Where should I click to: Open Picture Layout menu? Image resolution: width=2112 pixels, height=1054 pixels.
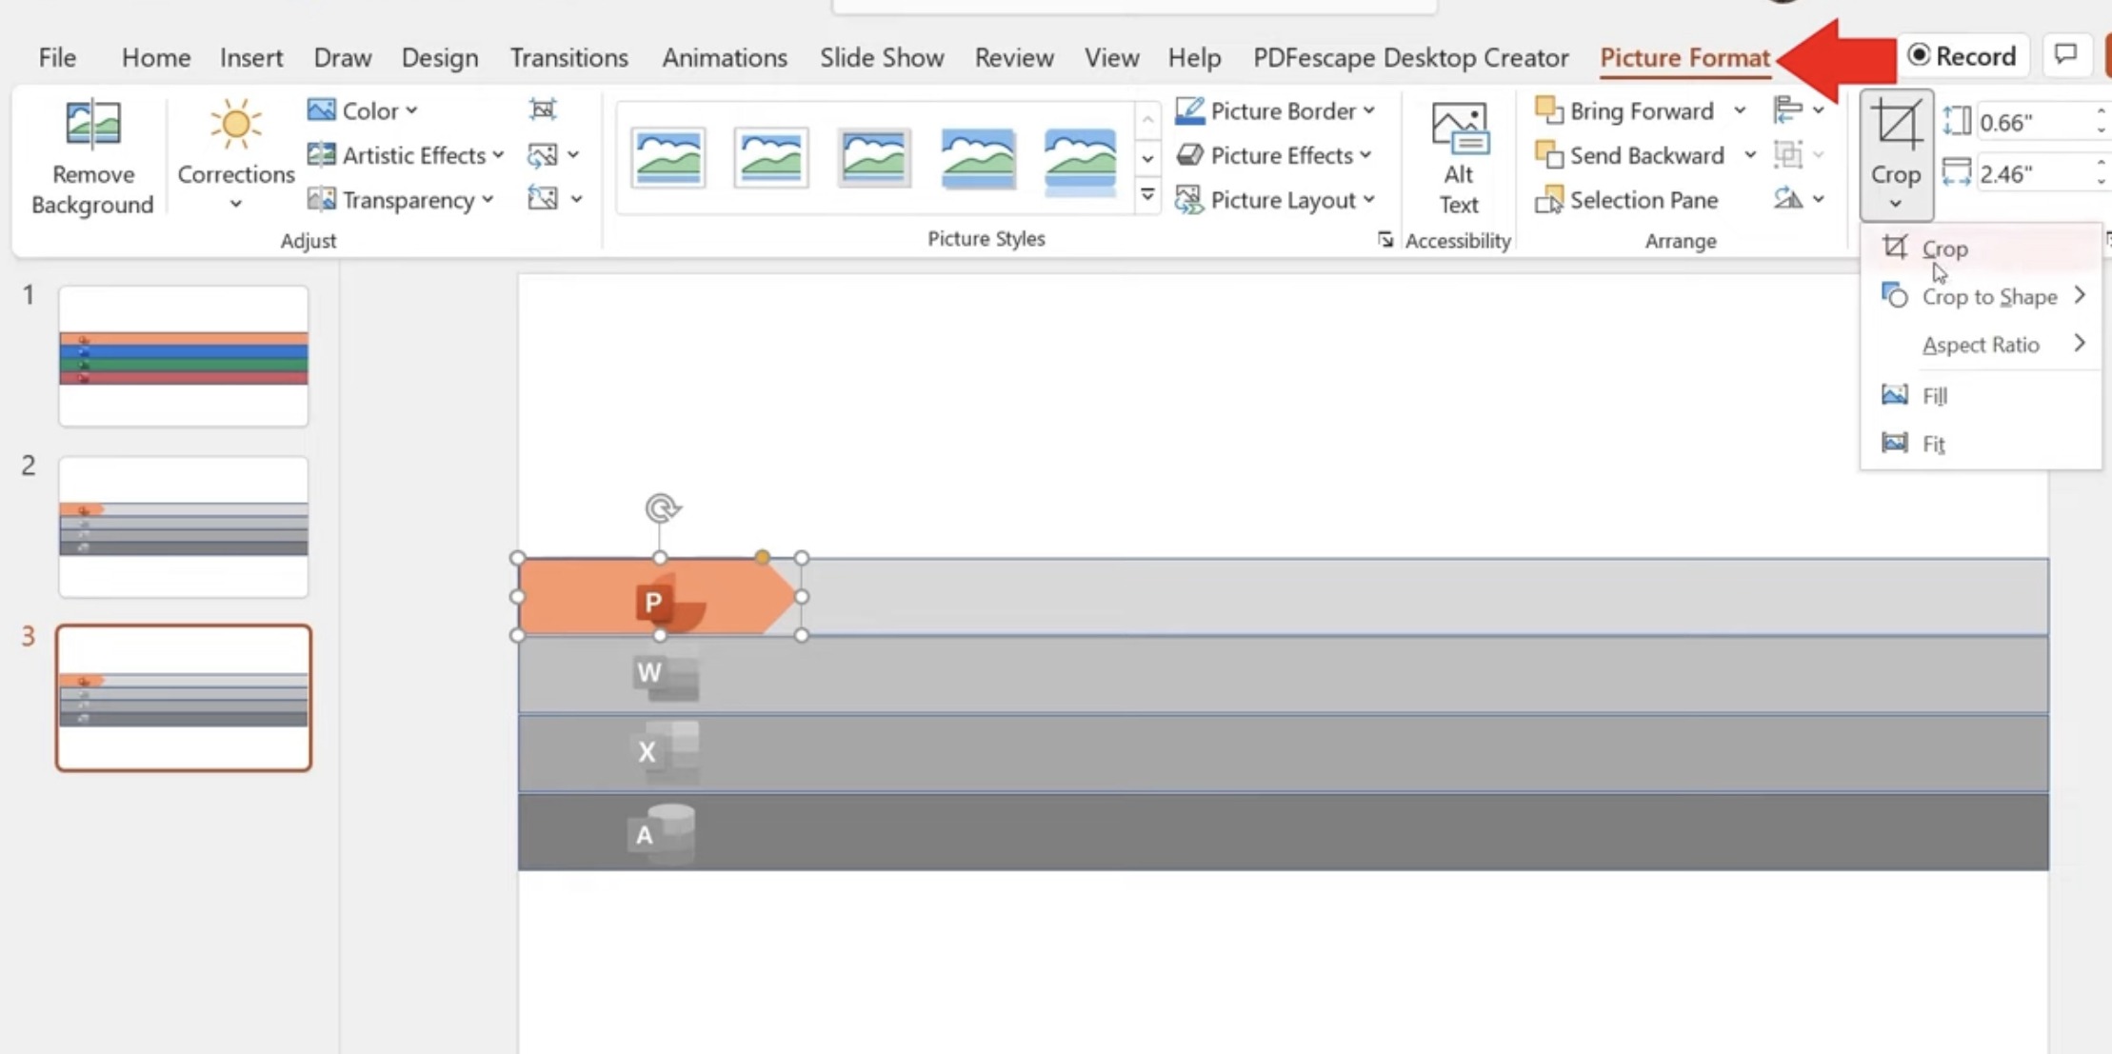(x=1275, y=200)
